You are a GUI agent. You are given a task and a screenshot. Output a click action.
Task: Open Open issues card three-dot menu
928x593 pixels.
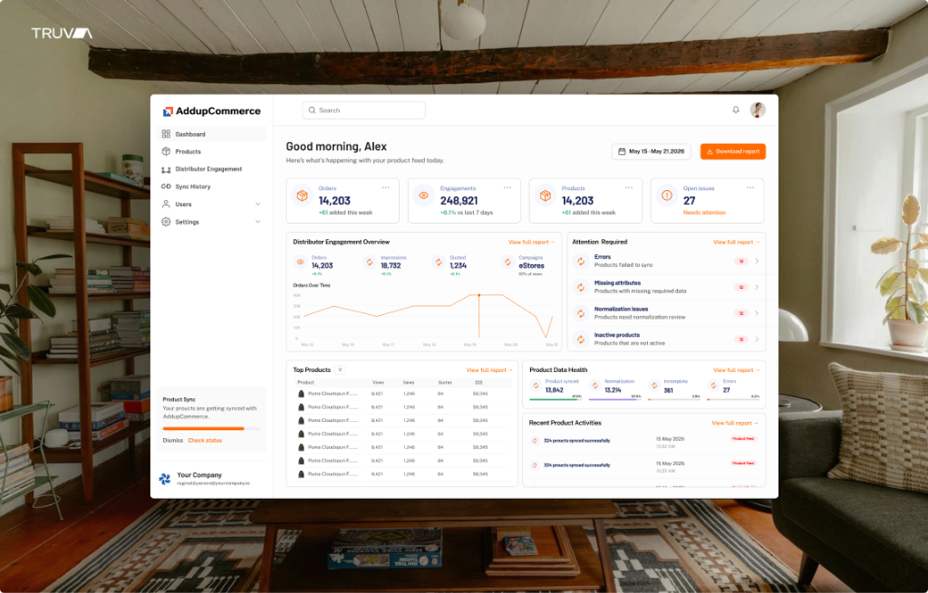pyautogui.click(x=750, y=187)
